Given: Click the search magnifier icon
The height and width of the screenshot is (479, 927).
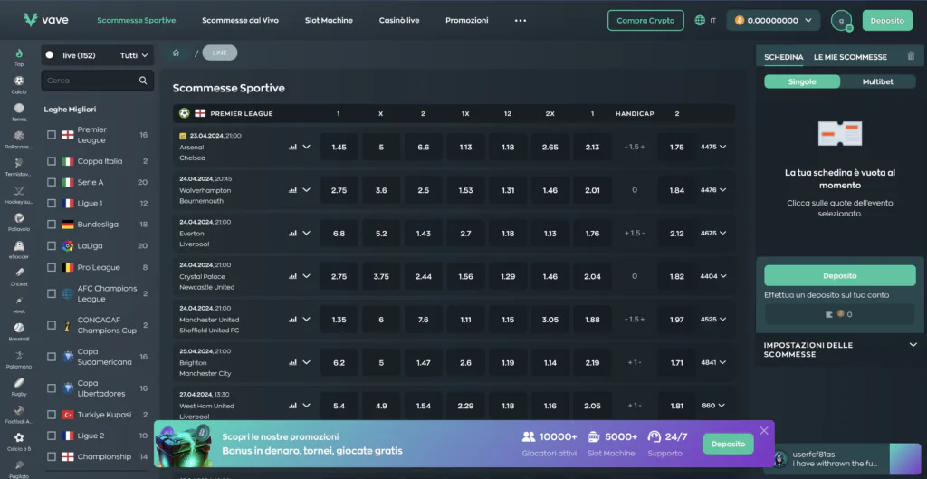Looking at the screenshot, I should 143,81.
